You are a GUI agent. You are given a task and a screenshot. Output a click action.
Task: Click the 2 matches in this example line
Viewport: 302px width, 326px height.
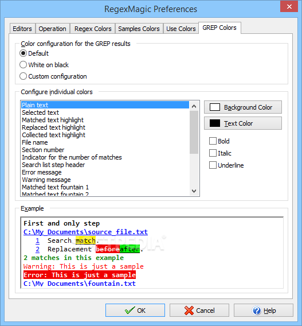pyautogui.click(x=74, y=258)
